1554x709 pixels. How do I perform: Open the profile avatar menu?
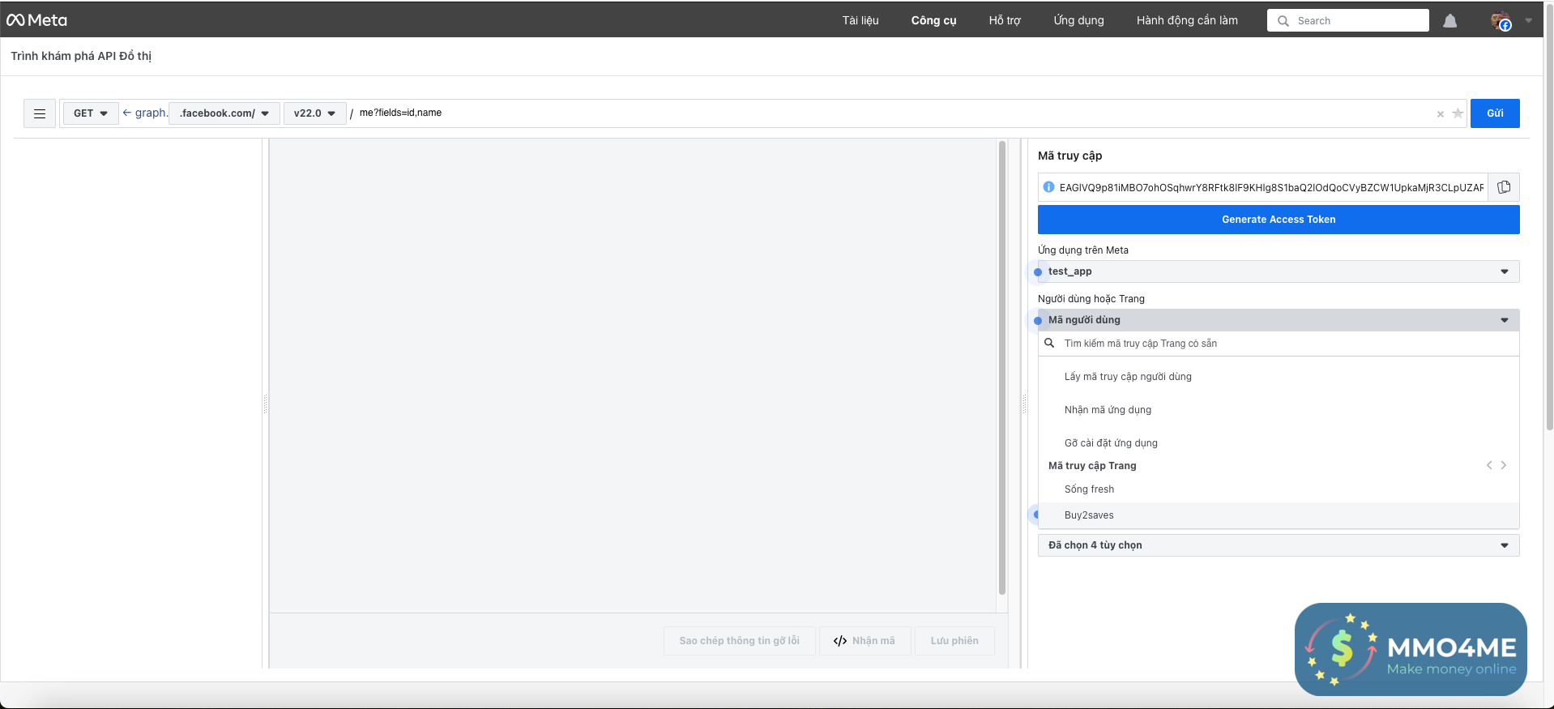click(1501, 21)
